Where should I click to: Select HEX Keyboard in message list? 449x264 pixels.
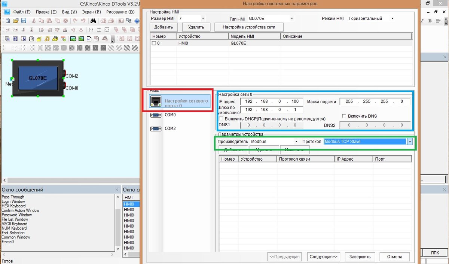coord(13,206)
